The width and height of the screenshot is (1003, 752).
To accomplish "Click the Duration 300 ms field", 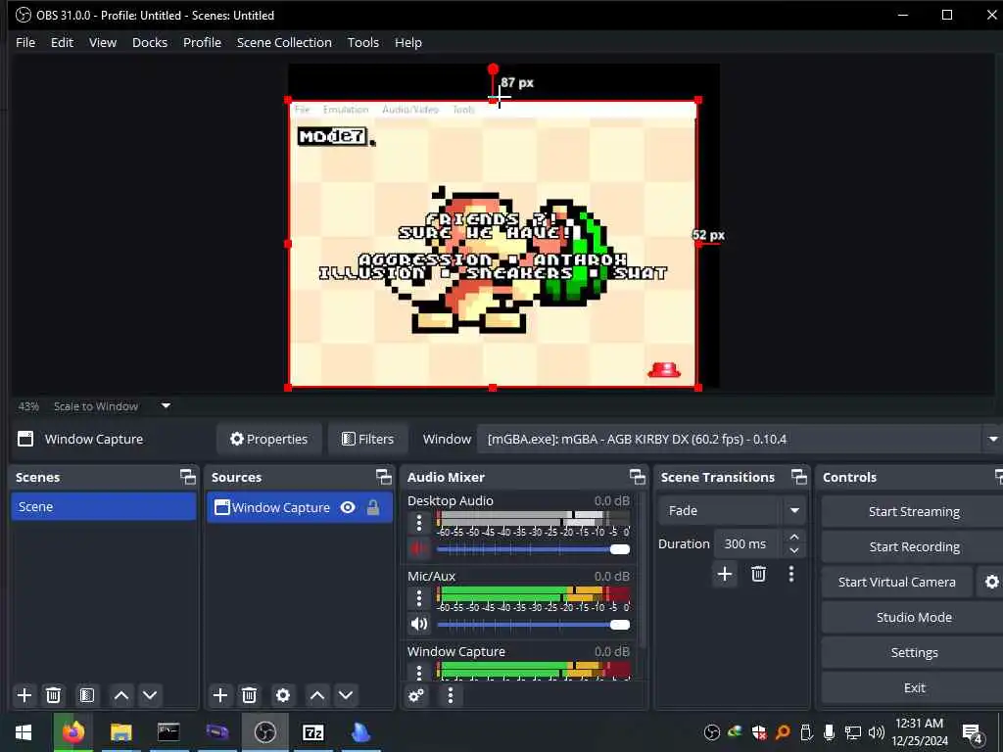I will [747, 543].
